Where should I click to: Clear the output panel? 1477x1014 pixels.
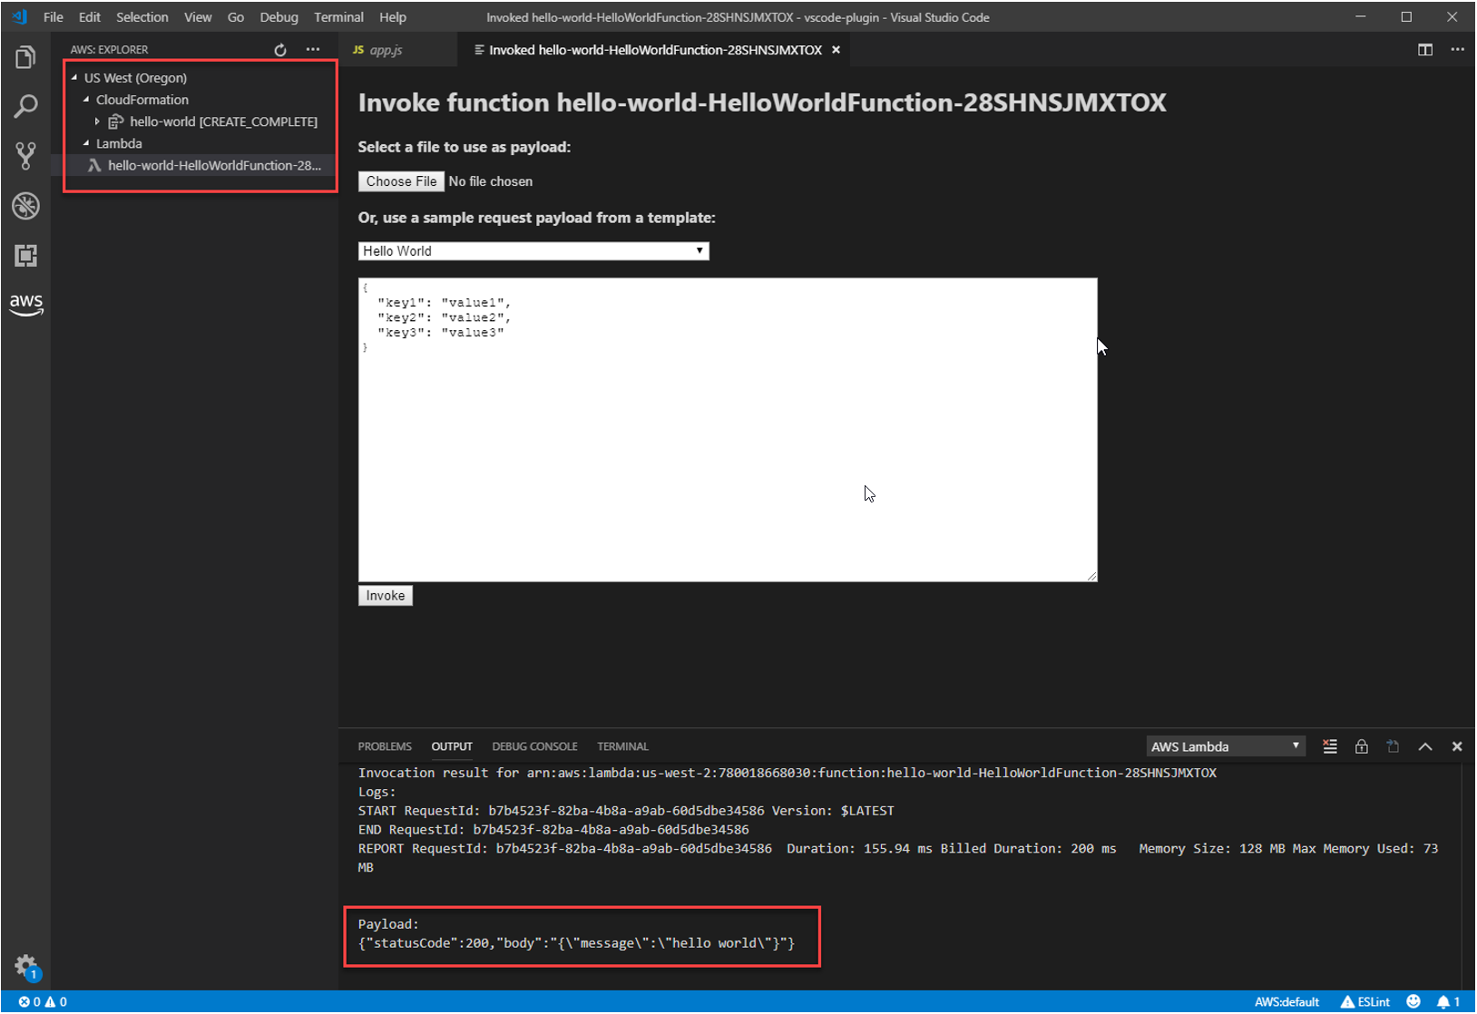[x=1330, y=746]
